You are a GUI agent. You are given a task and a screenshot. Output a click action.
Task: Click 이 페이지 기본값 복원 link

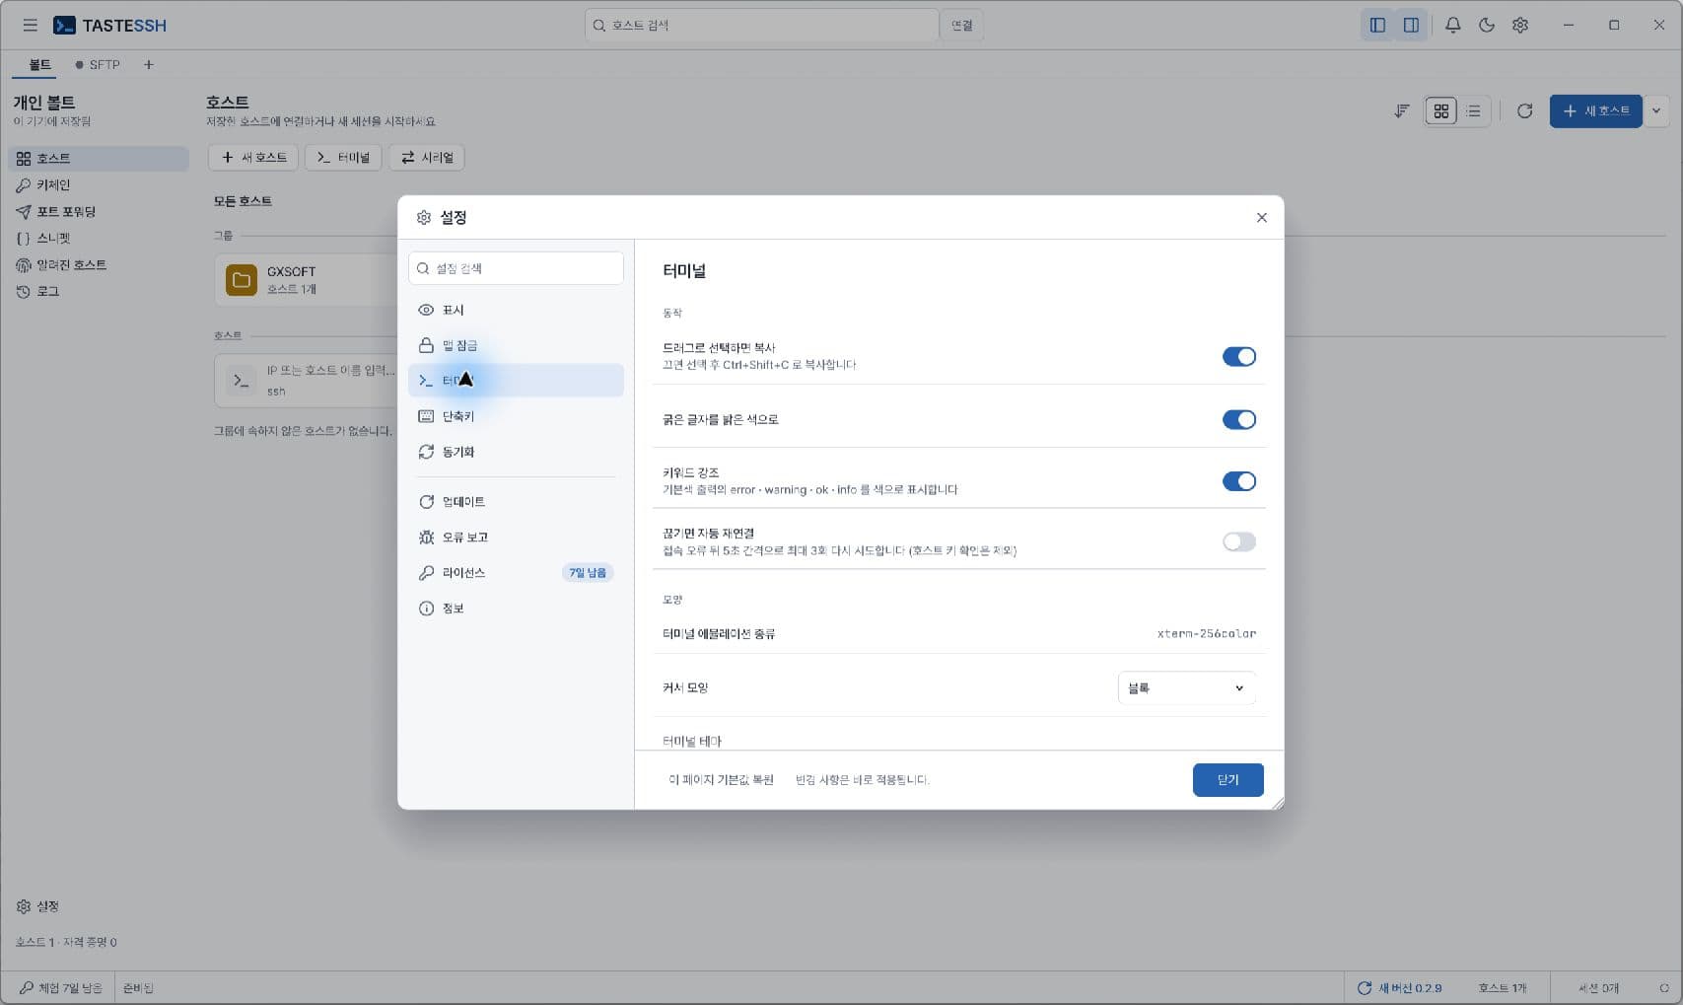pos(721,779)
